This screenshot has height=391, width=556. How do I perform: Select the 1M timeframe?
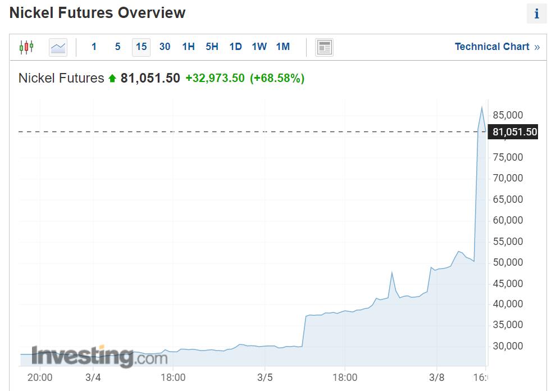283,47
